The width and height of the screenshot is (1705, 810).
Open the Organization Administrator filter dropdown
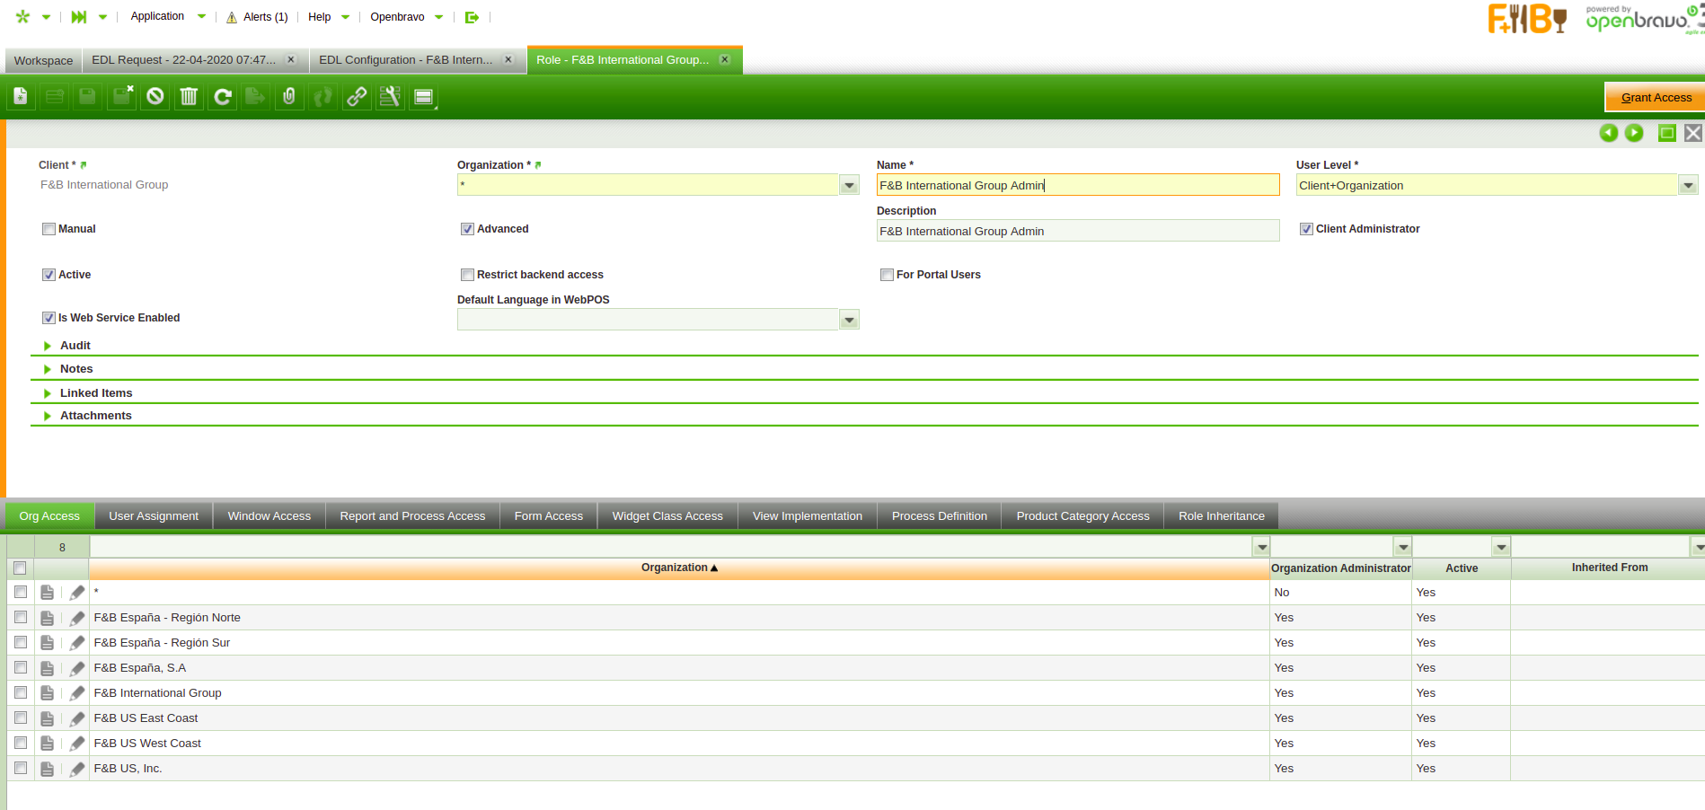(1403, 547)
